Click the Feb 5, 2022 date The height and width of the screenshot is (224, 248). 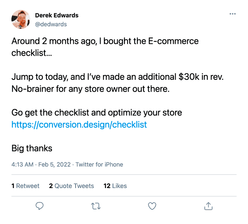[55, 164]
